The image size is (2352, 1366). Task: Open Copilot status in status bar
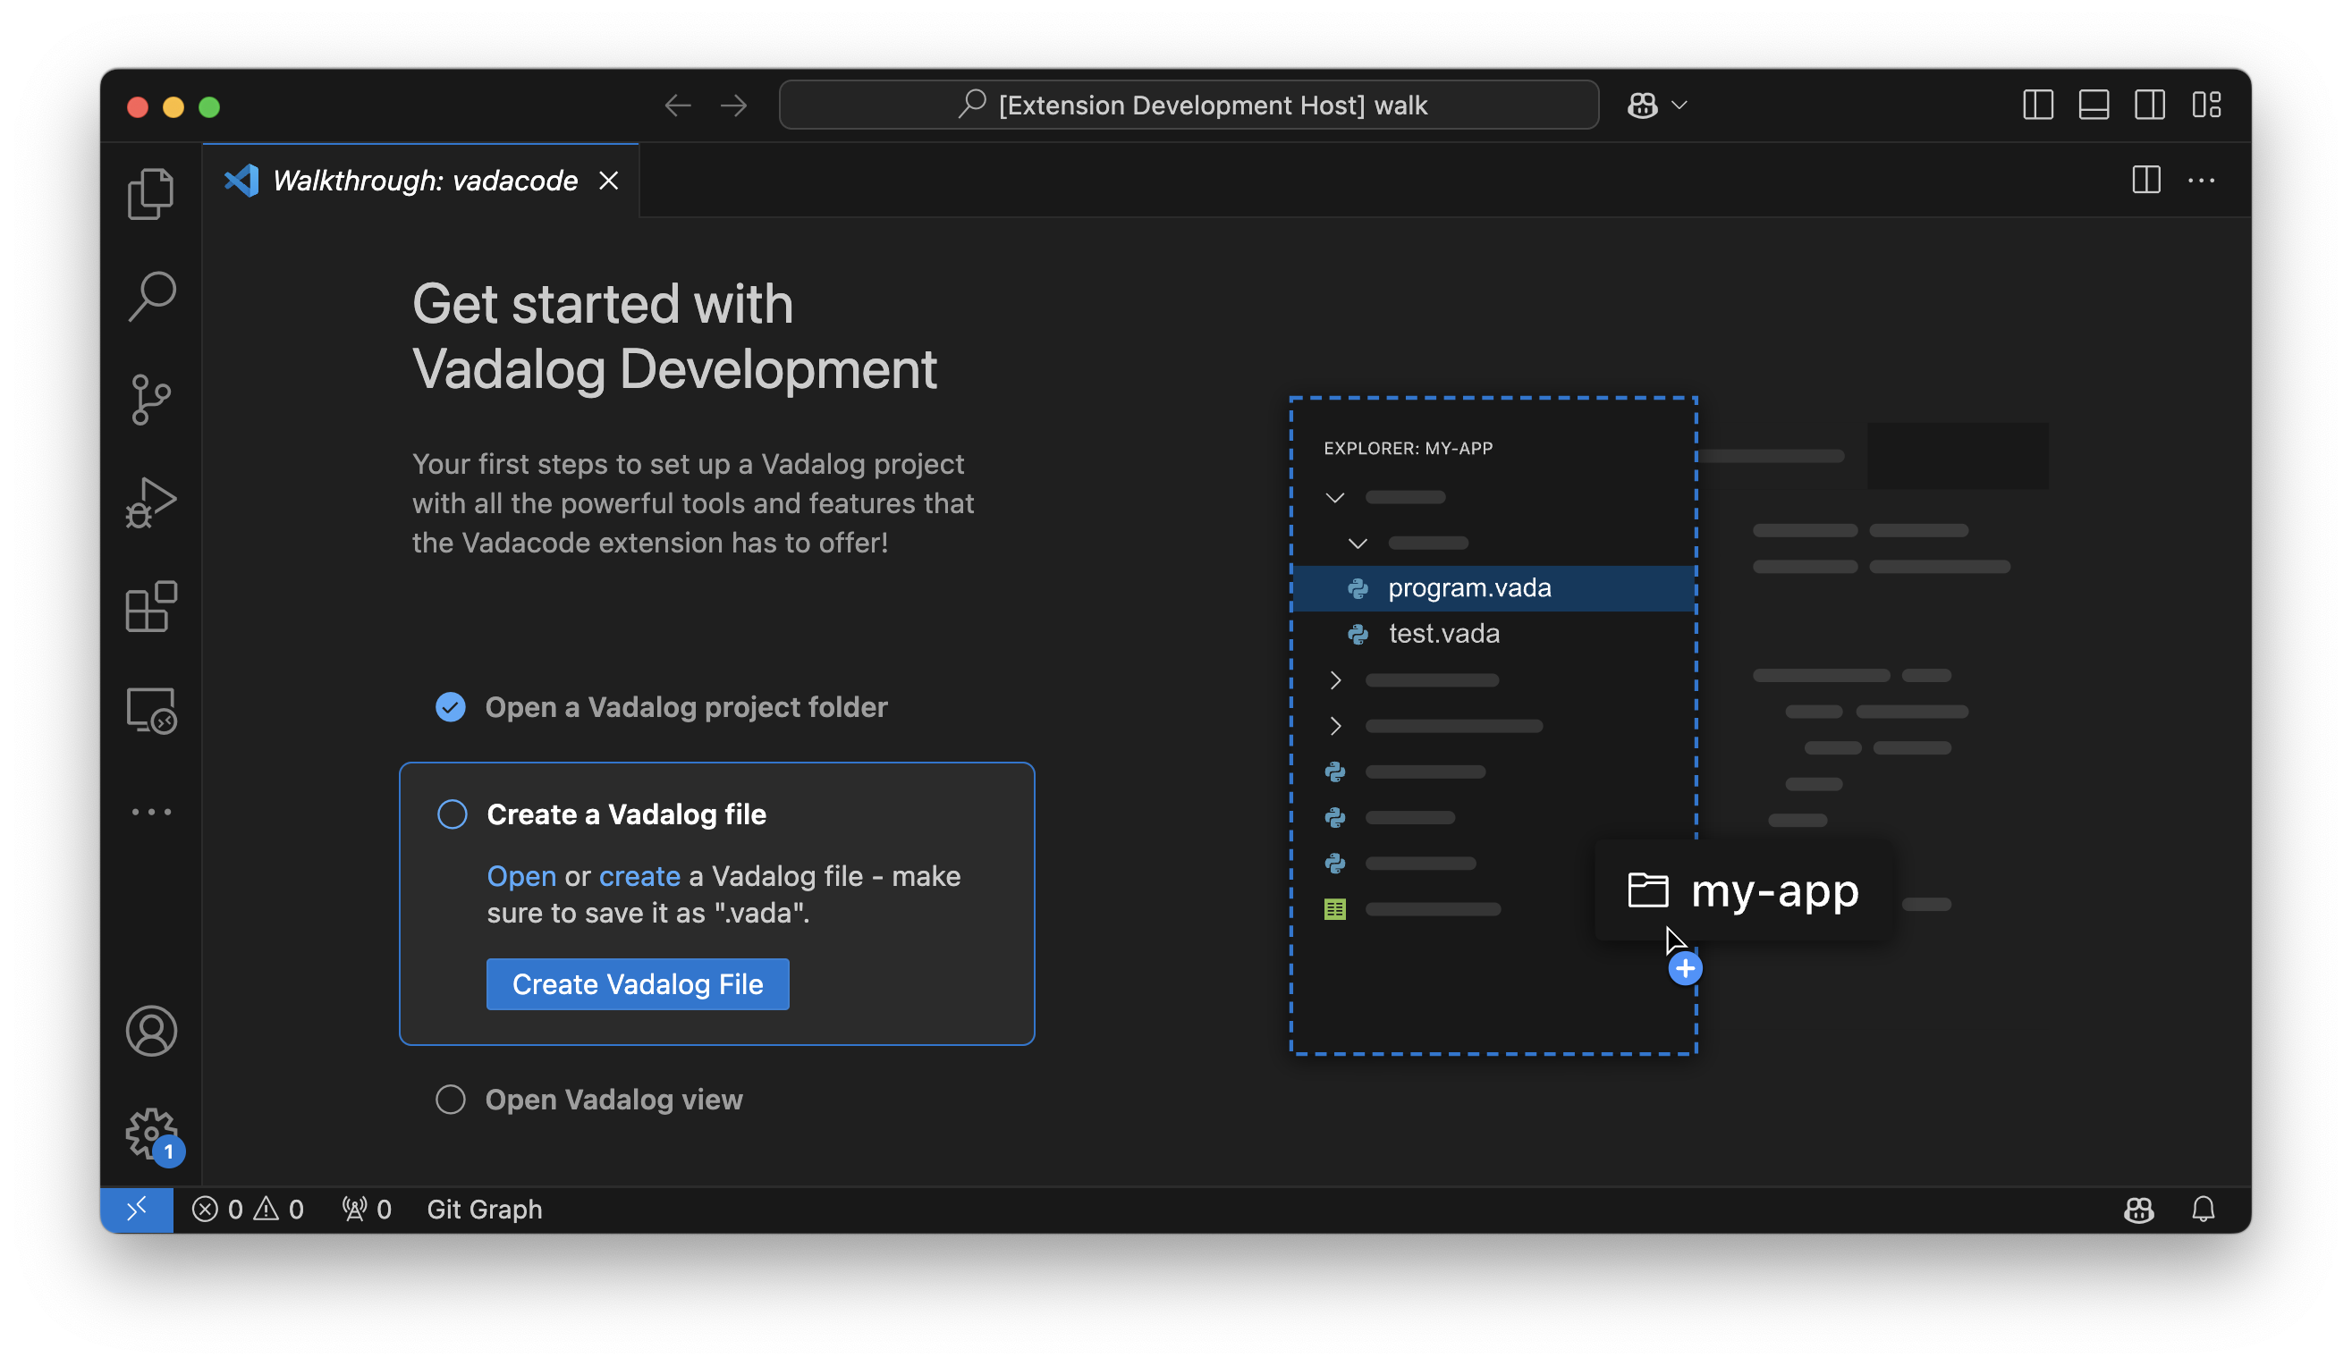point(2139,1210)
